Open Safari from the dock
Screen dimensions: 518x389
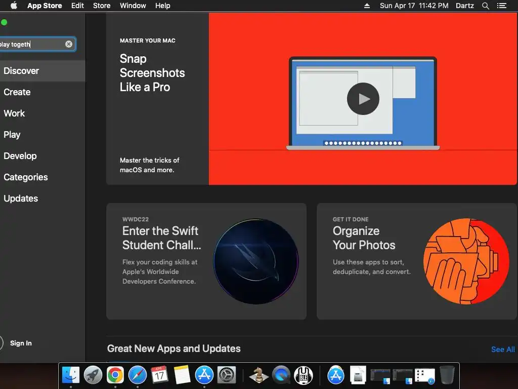138,375
